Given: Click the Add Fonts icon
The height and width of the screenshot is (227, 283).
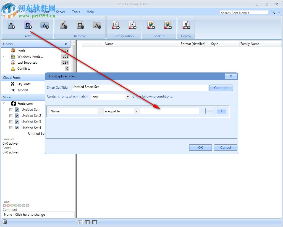Looking at the screenshot, I should pos(11,25).
